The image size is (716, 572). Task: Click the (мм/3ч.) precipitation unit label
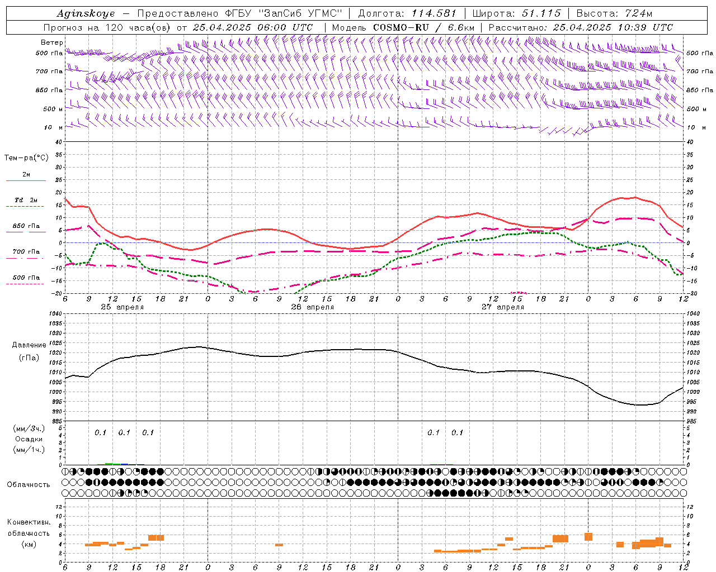29,429
